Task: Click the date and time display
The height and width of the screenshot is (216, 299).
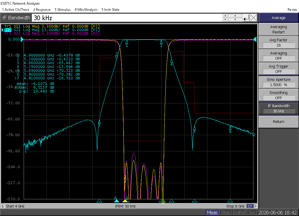Action: (x=278, y=212)
